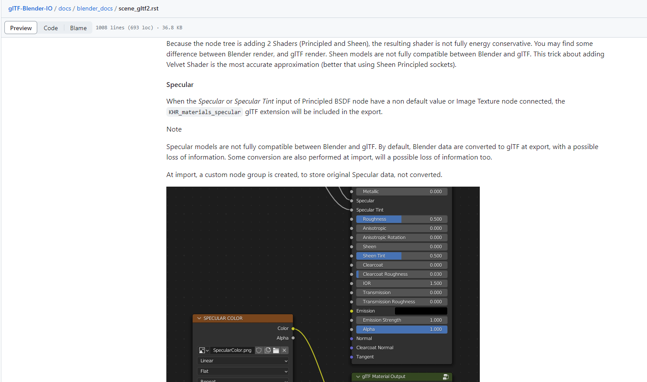Switch to the Code tab
Image resolution: width=647 pixels, height=382 pixels.
[x=51, y=28]
